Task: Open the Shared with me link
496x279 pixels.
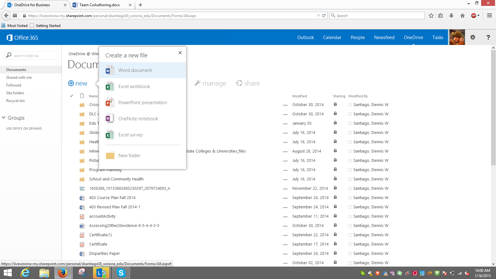Action: 19,77
